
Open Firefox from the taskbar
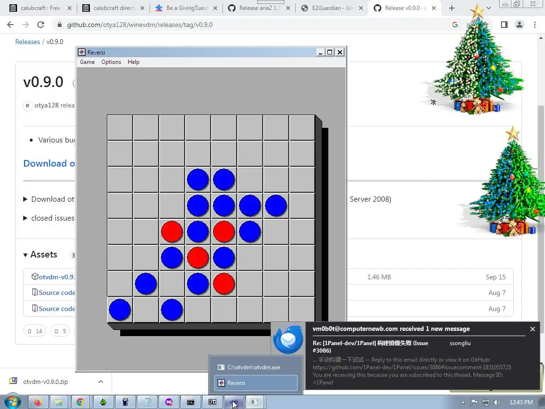(38, 402)
